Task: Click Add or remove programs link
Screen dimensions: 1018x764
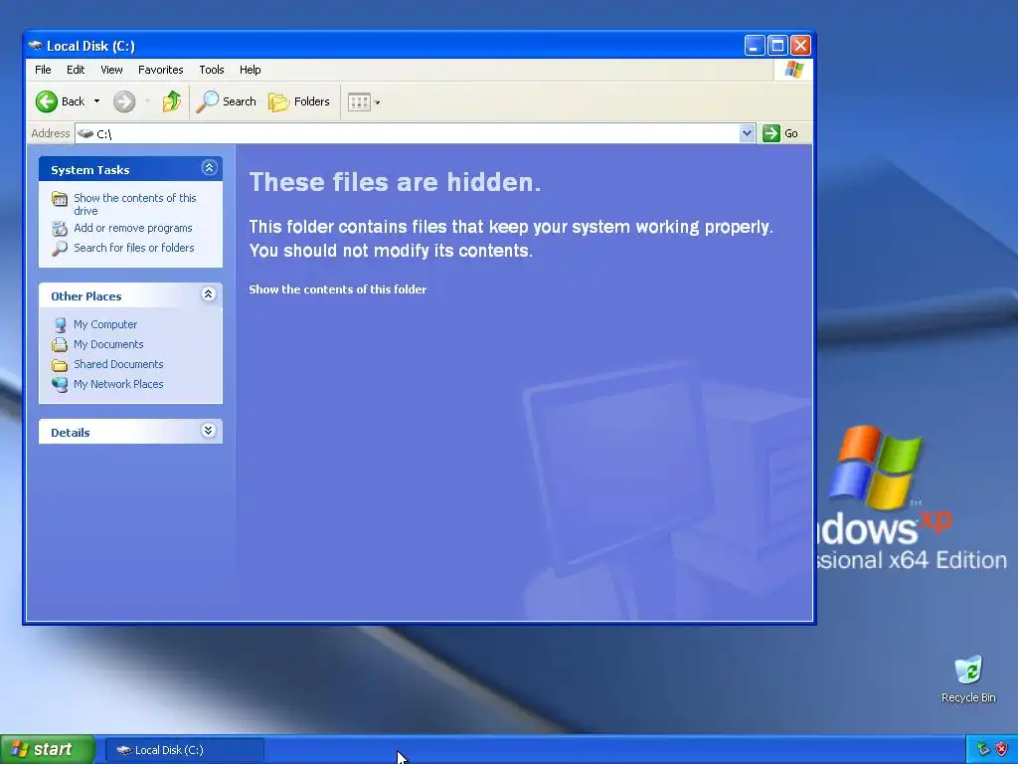Action: point(133,228)
